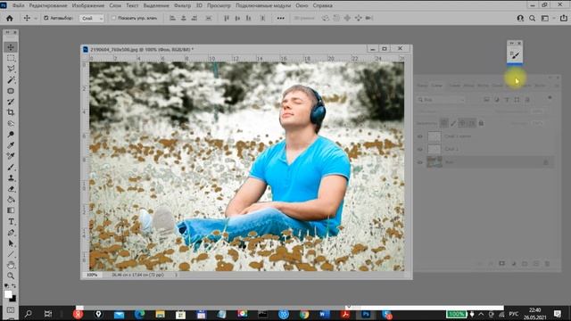Open layer filter type dropdown
Viewport: 571px width, 321px height.
pyautogui.click(x=442, y=99)
